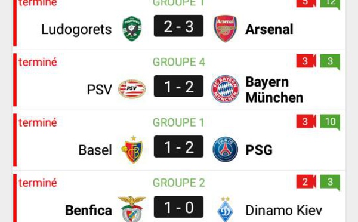Select the GROUPE 4 label
The image size is (358, 222).
(179, 62)
